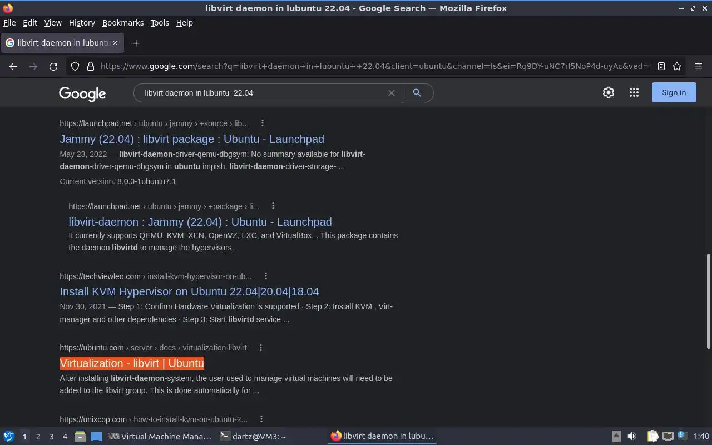
Task: Open 'Install KVM Hypervisor on Ubuntu' link
Action: tap(189, 291)
